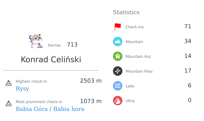
Task: Click the triangle icon beside Highest check-in
Action: (x=8, y=83)
